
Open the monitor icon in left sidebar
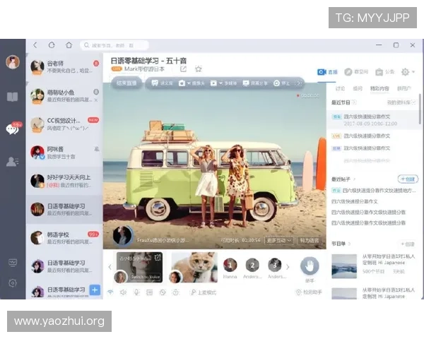pos(13,263)
